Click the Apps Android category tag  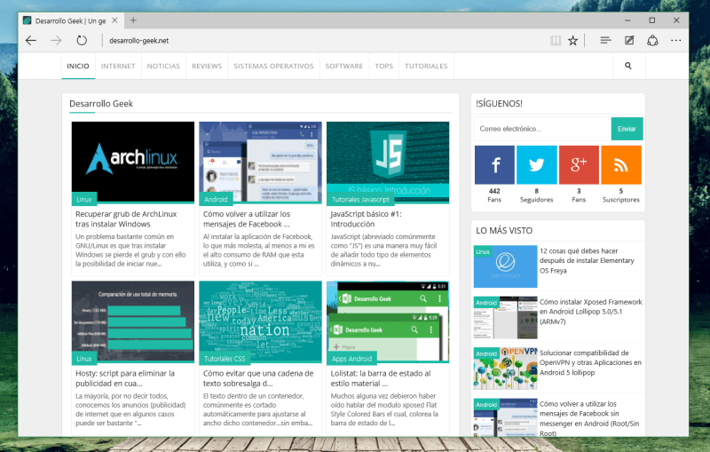click(351, 359)
